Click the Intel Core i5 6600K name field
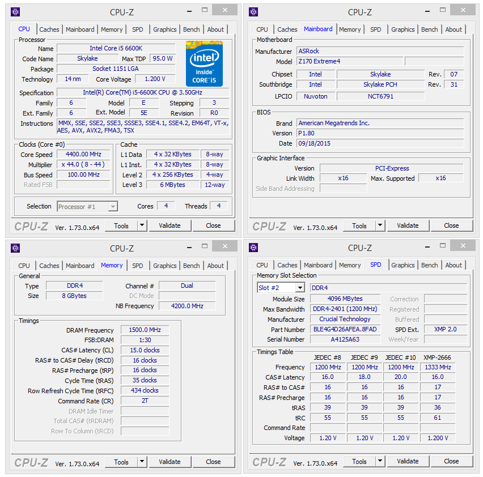Screen dimensions: 483x477 pos(116,48)
